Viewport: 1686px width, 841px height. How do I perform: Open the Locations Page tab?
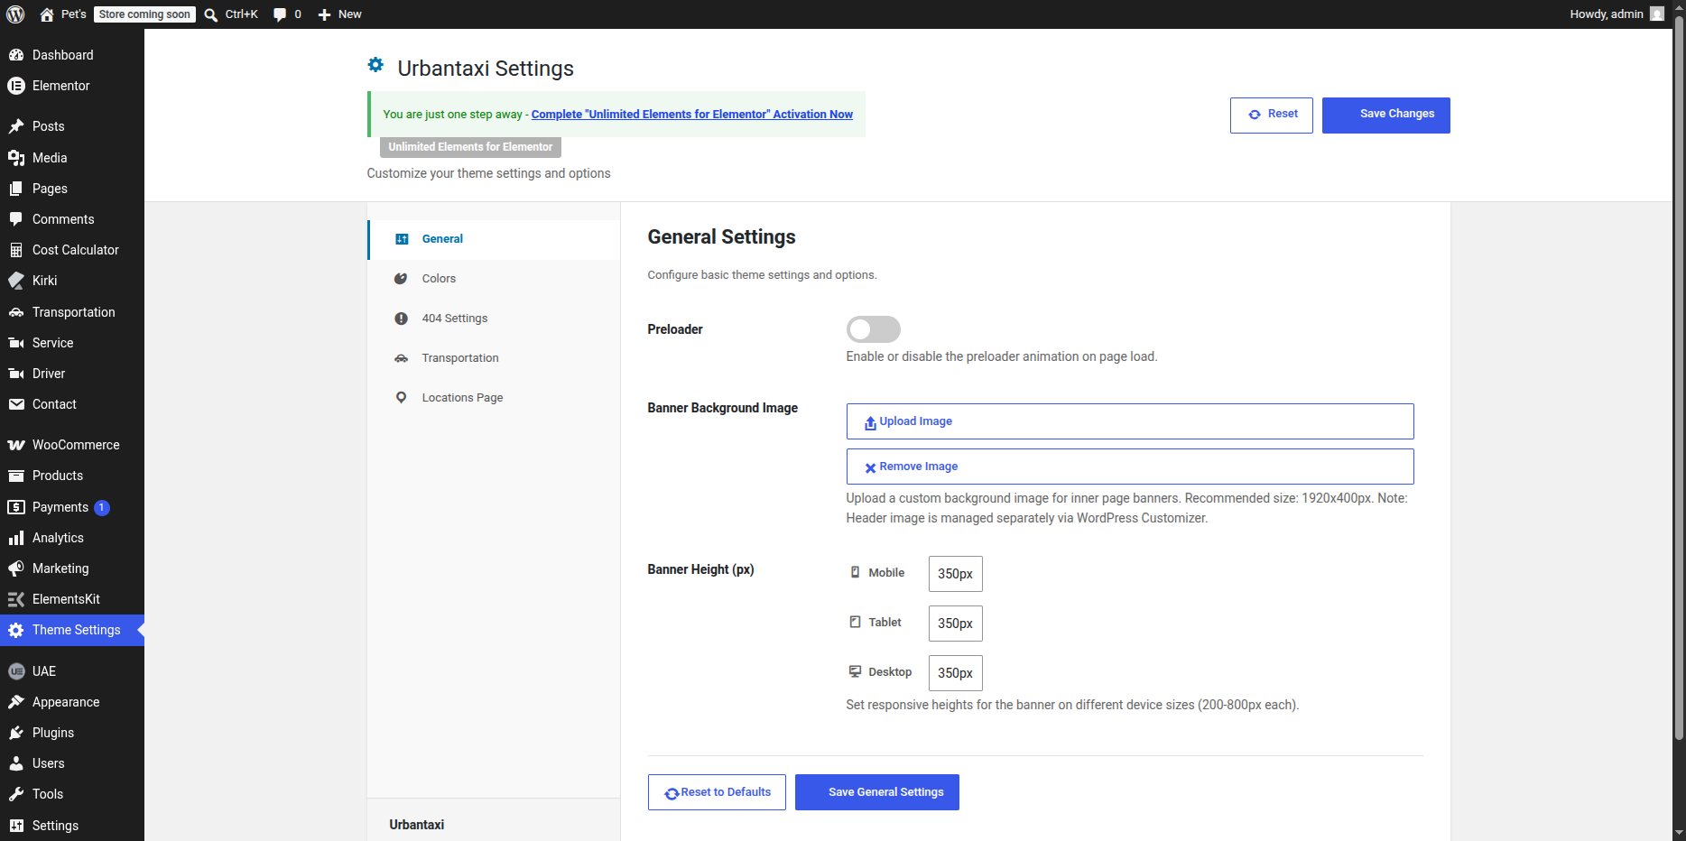(494, 398)
